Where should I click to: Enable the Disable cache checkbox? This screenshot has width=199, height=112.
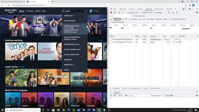point(141,12)
